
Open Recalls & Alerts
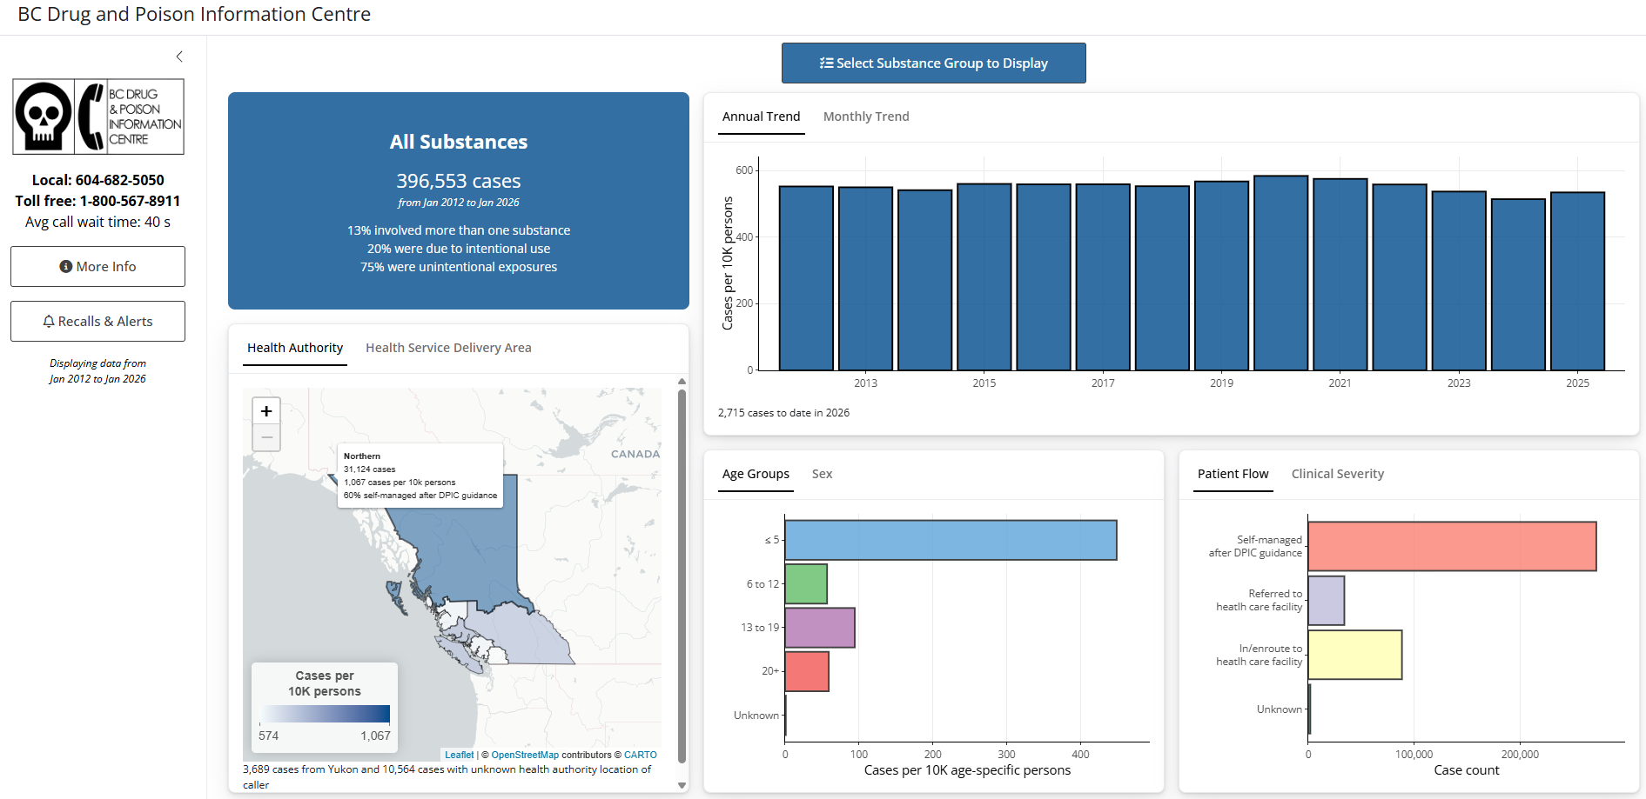point(97,322)
